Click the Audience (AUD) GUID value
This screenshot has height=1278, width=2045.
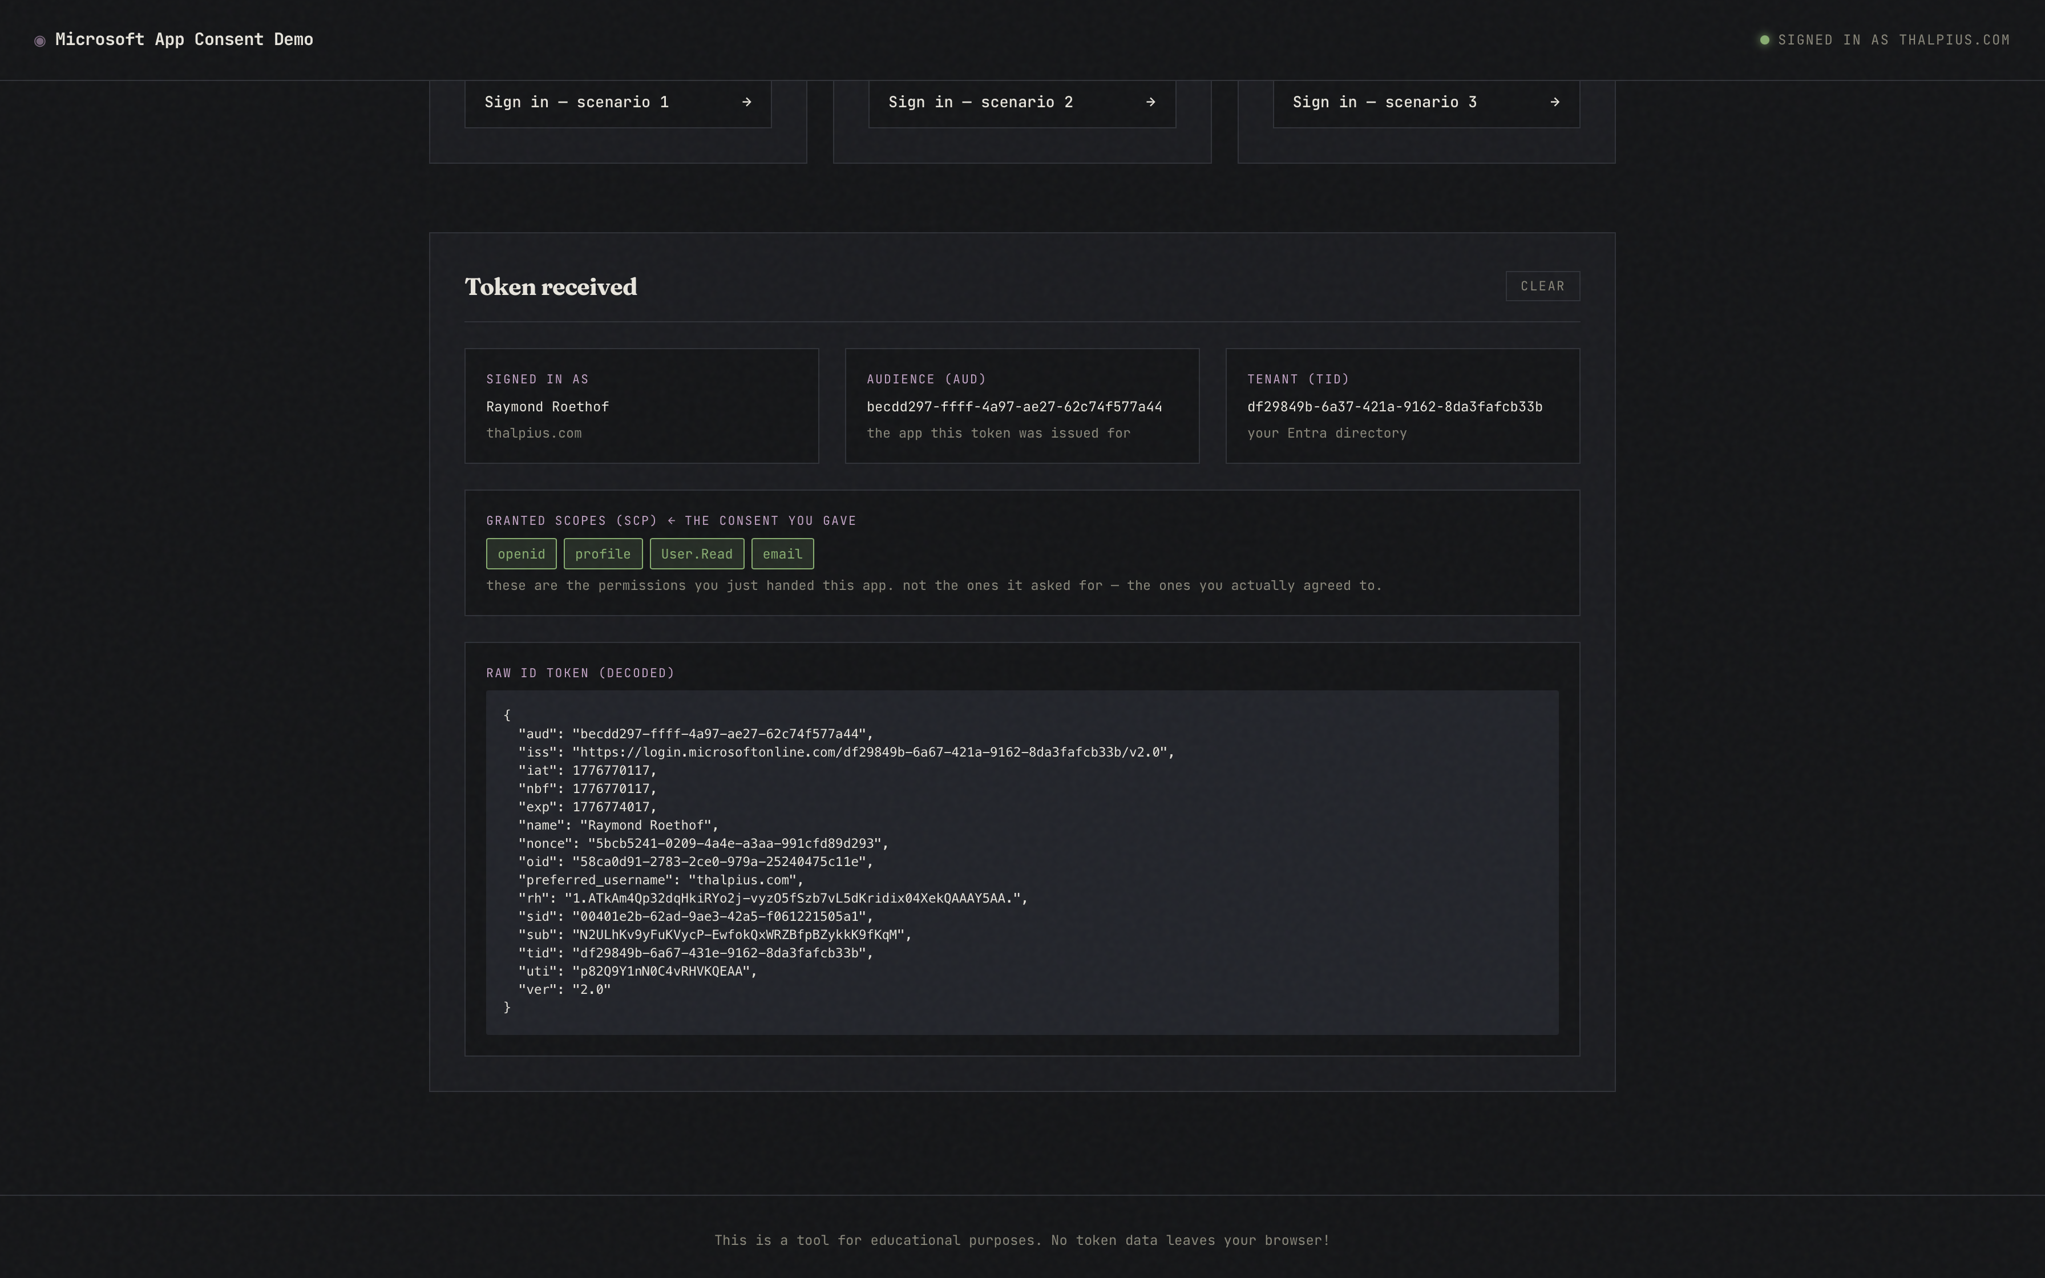pos(1014,407)
